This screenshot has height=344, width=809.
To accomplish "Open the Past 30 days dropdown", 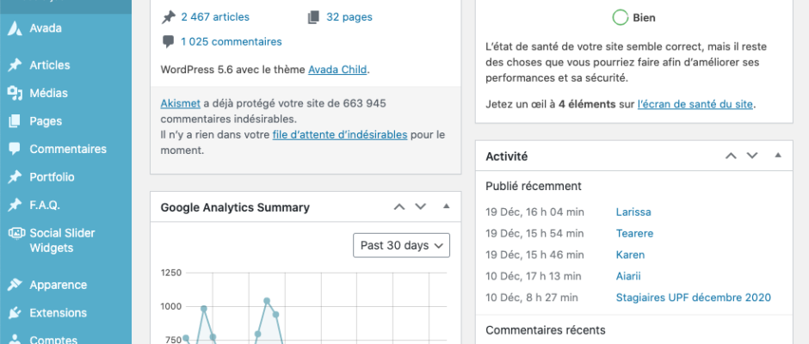I will 401,245.
